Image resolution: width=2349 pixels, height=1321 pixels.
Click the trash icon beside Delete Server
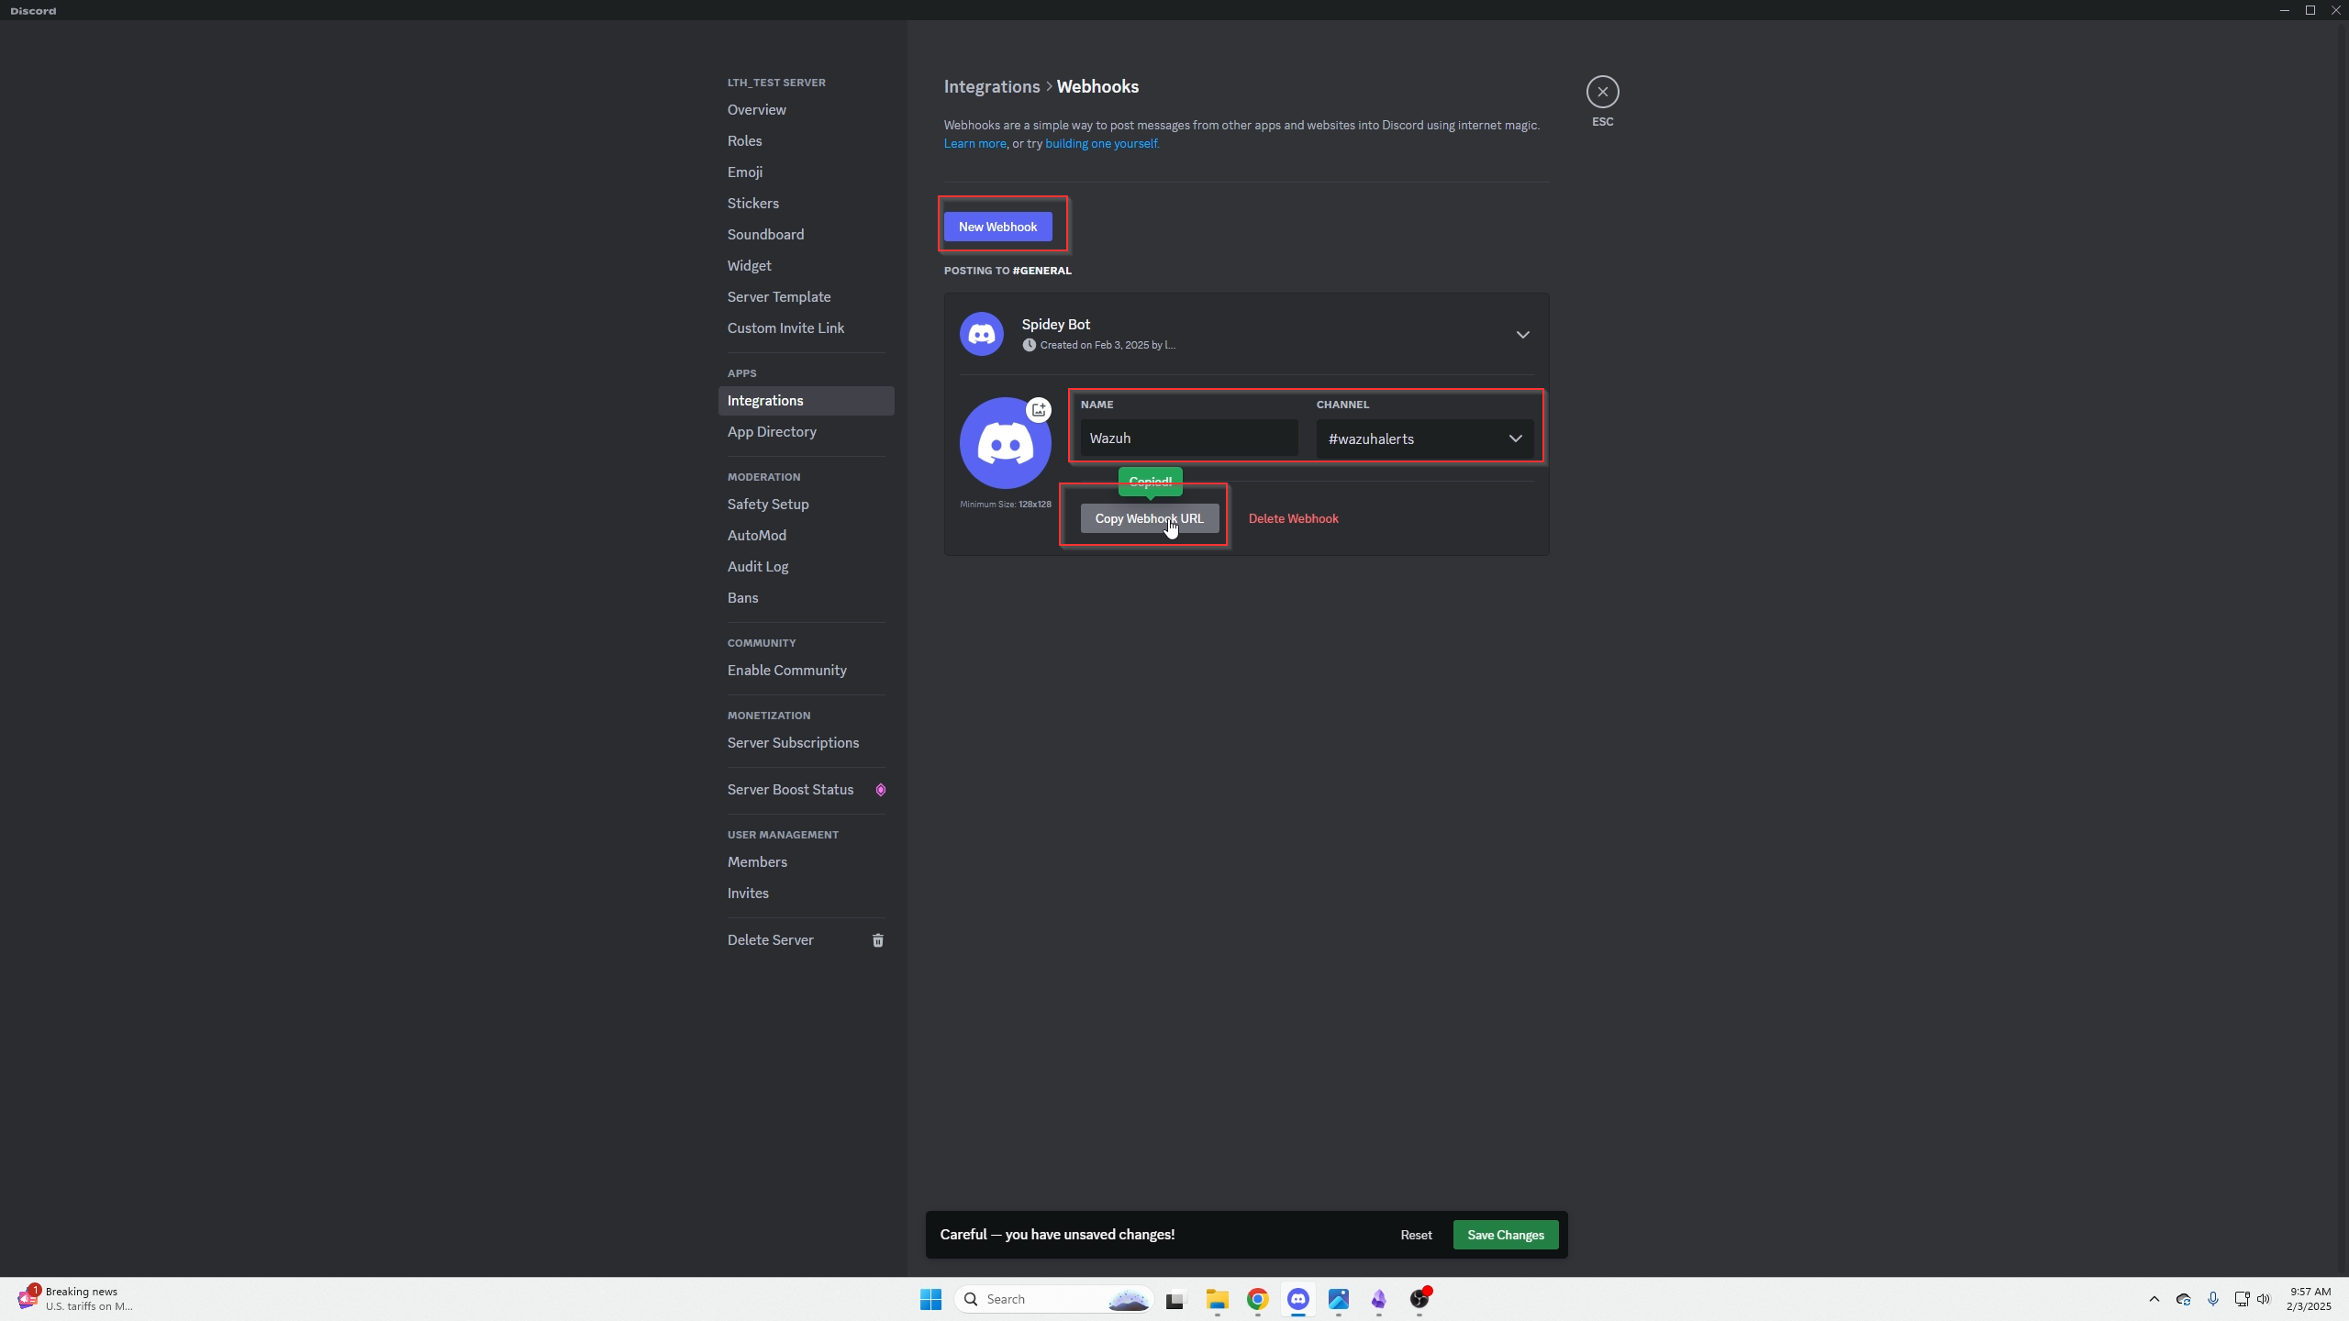pos(877,939)
